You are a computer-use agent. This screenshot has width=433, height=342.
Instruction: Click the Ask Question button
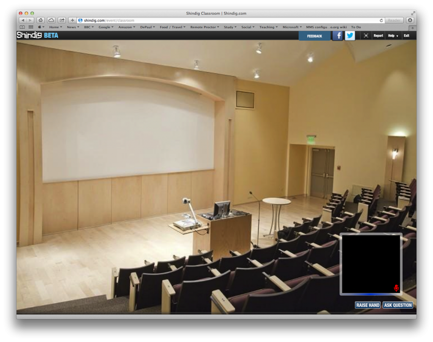point(398,305)
